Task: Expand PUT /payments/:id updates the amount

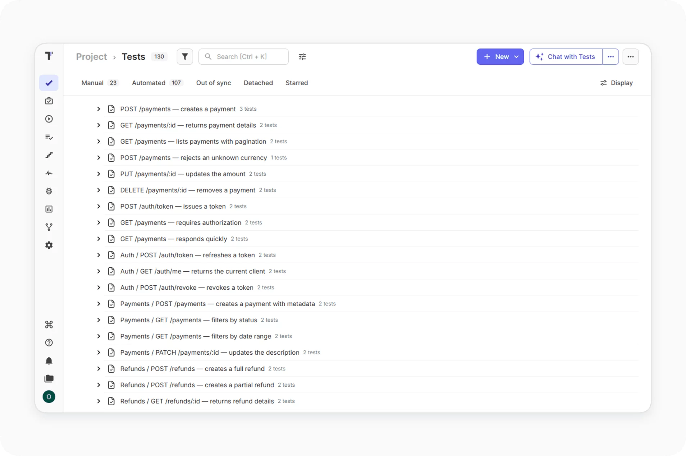Action: click(x=99, y=174)
